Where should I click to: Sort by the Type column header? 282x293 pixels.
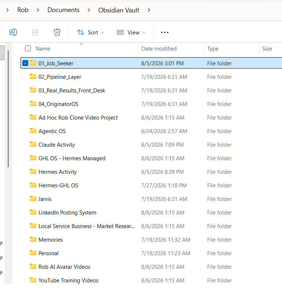(213, 49)
